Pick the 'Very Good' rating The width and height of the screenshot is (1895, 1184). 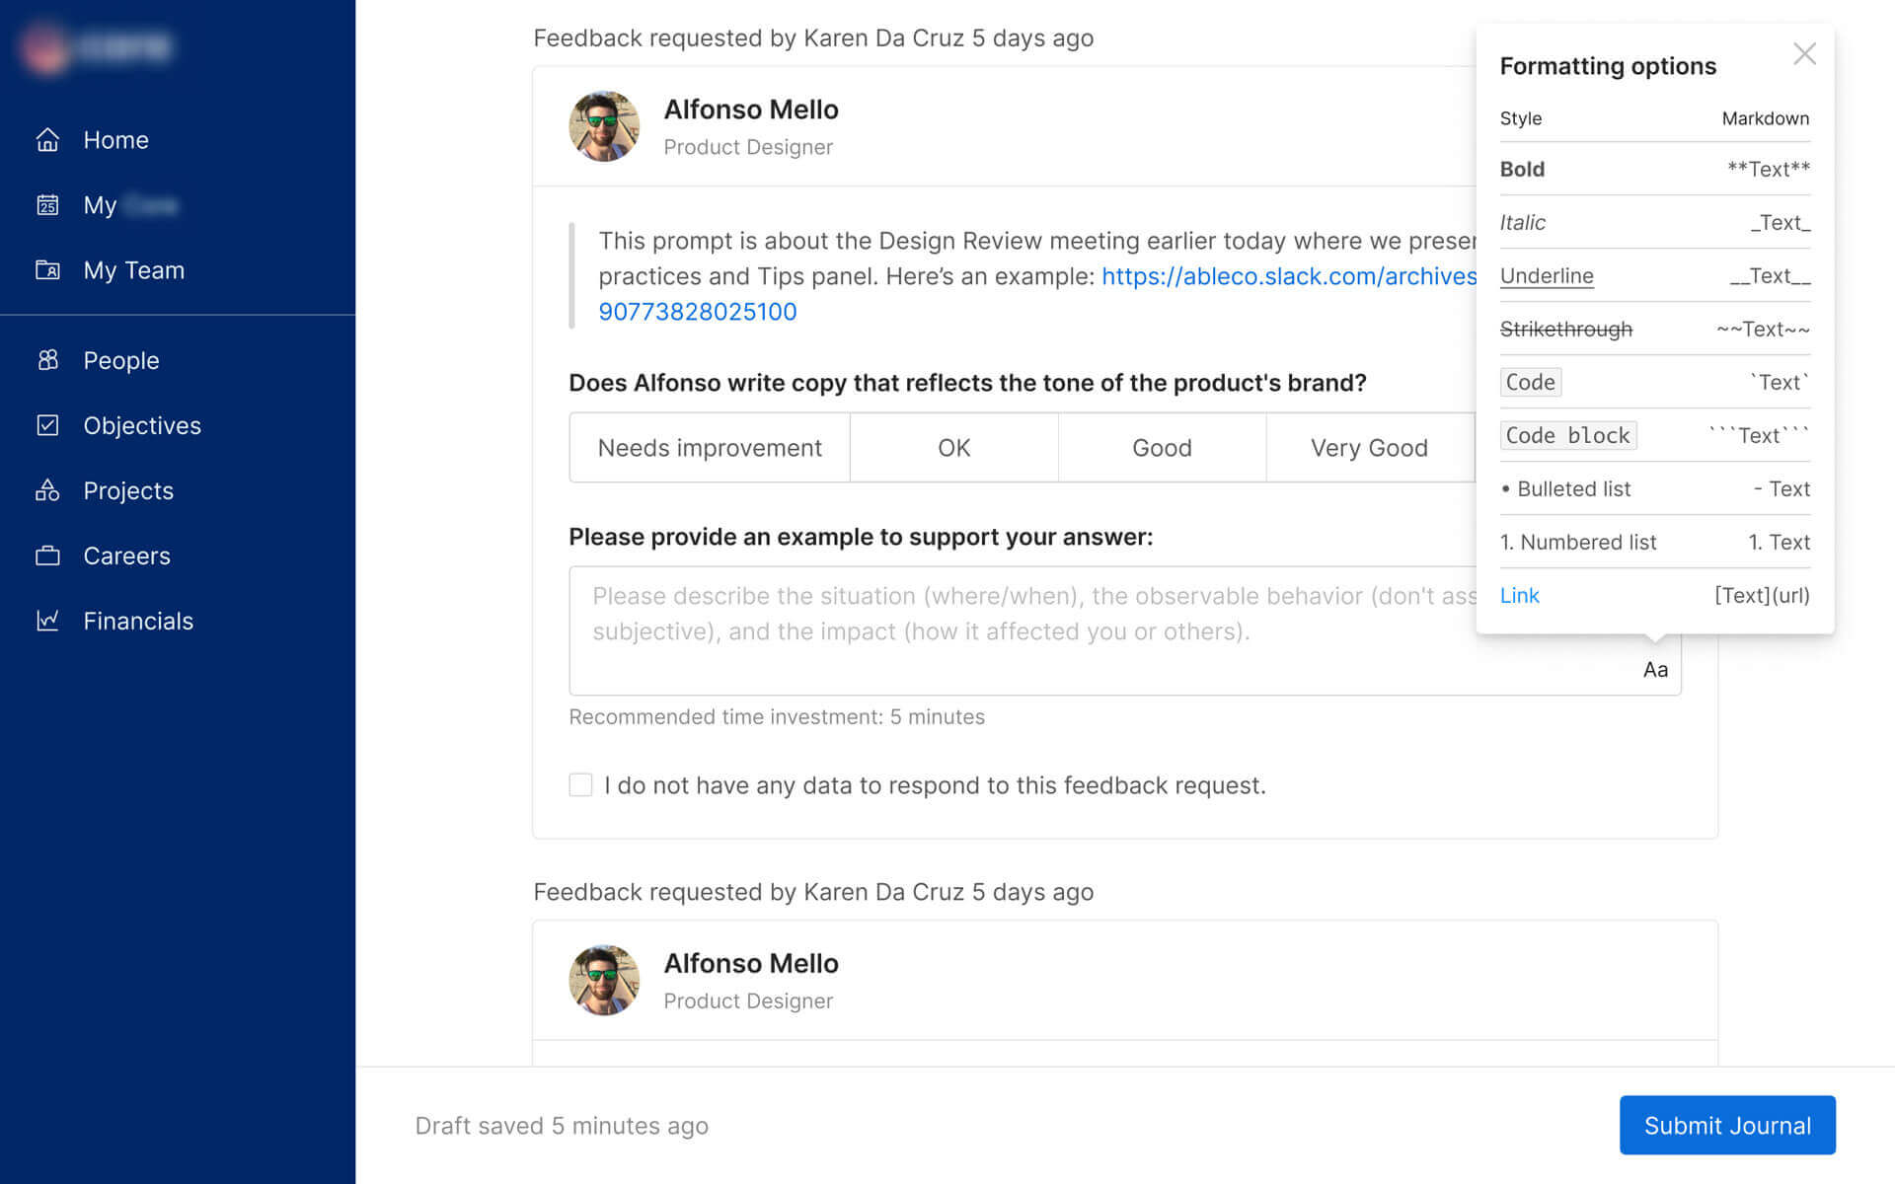[x=1369, y=448]
